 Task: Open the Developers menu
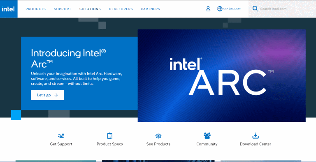[121, 9]
